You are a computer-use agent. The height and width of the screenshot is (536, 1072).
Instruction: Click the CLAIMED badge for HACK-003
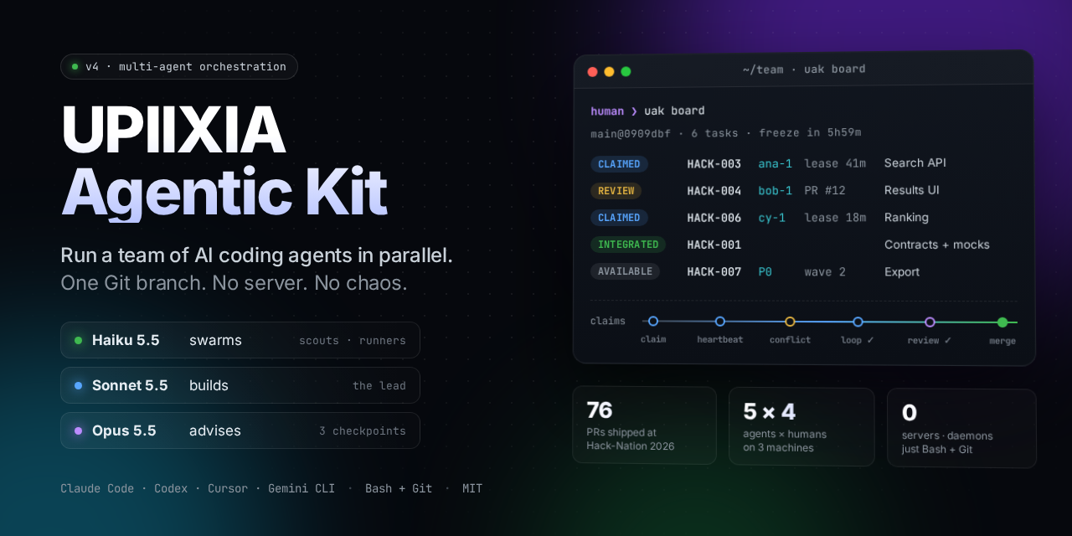coord(619,164)
